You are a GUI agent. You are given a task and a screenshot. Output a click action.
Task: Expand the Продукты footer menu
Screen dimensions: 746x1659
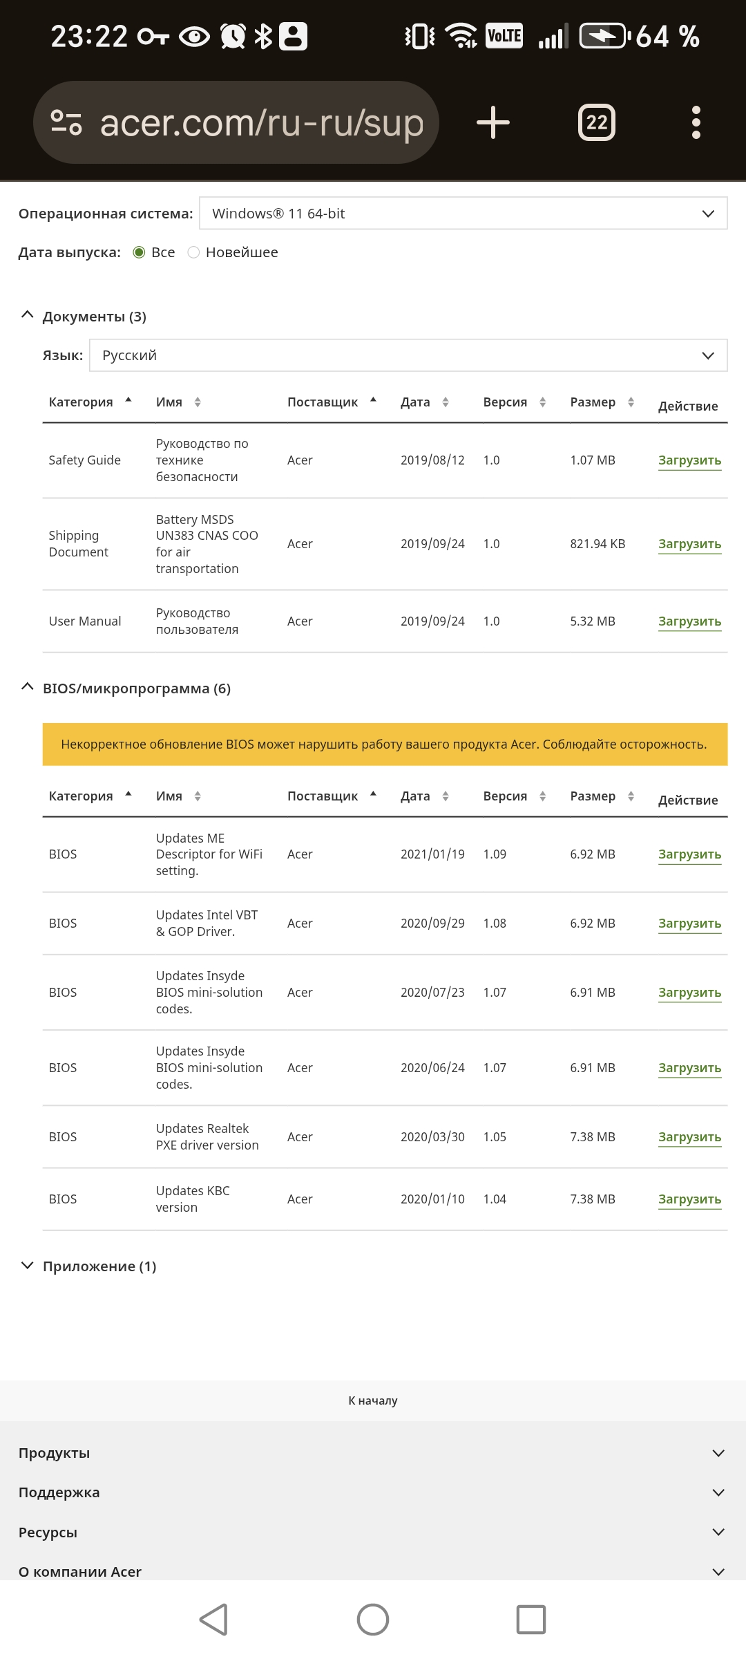(x=373, y=1453)
